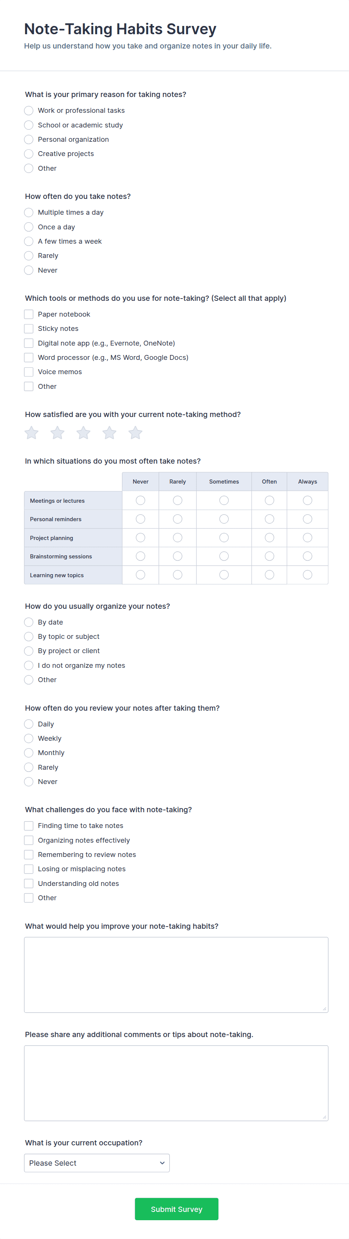Mark 'Meetings or lectures' as Always
349x1239 pixels.
pos(307,501)
